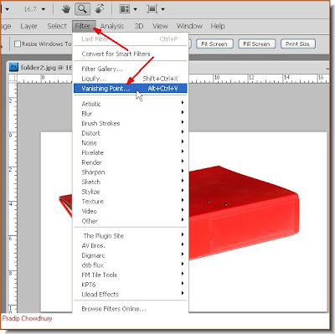This screenshot has height=334, width=335.
Task: Expand the Other filter submenu
Action: tap(130, 221)
